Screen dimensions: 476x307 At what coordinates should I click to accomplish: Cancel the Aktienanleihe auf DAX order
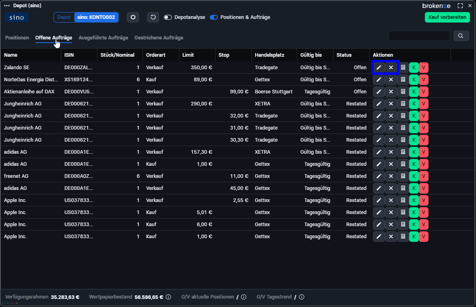point(391,92)
